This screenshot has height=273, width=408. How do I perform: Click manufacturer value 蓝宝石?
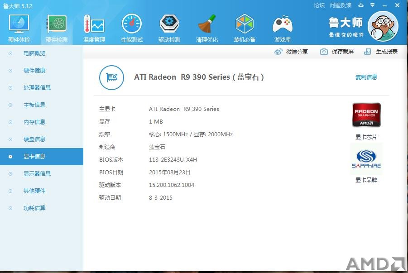coord(157,147)
